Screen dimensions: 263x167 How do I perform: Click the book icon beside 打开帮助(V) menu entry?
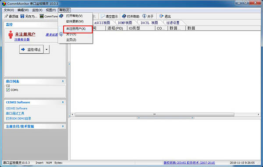point(61,16)
